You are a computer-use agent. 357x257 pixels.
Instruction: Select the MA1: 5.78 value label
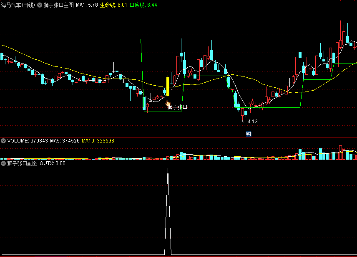(x=87, y=5)
